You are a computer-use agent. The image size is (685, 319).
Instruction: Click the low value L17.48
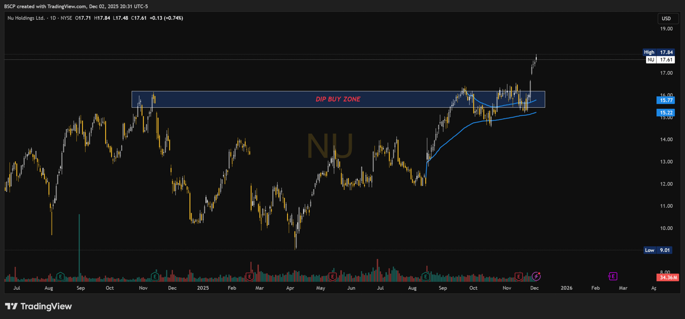(x=121, y=18)
